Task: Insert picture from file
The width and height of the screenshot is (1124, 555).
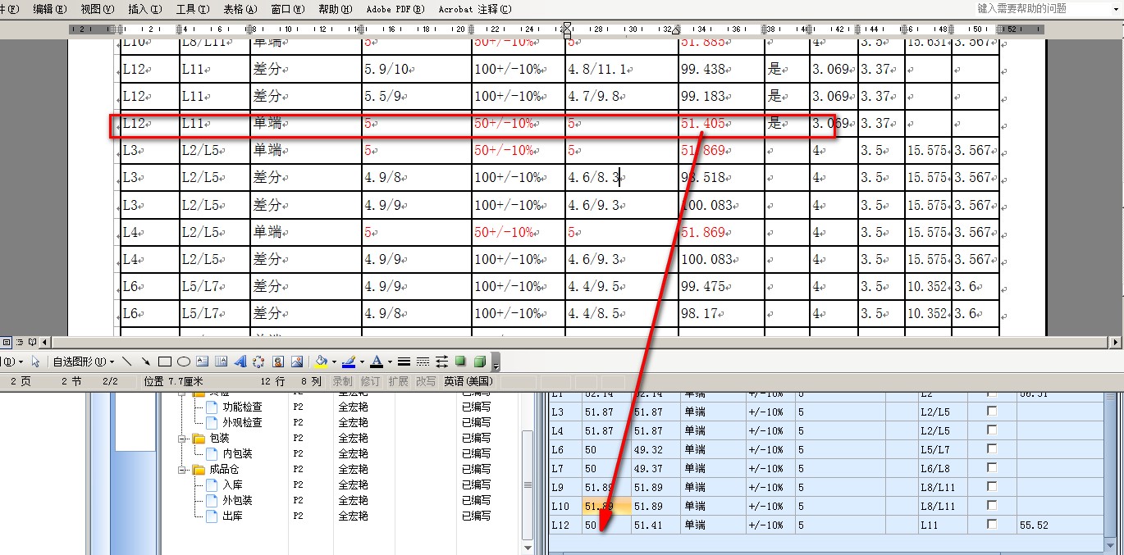Action: 297,362
